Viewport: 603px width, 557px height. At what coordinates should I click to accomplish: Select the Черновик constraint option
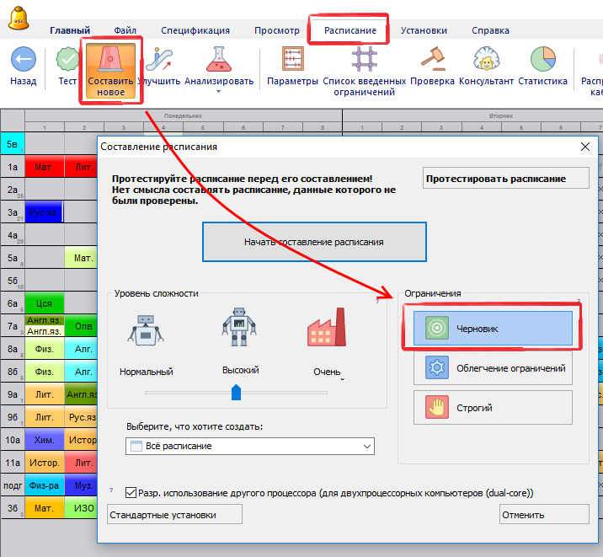coord(488,329)
